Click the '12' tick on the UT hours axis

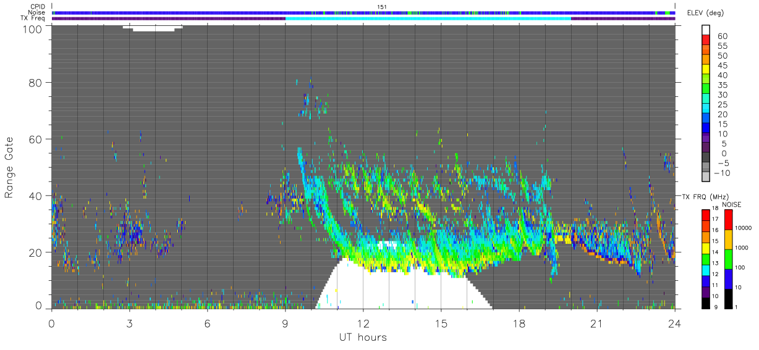[363, 323]
